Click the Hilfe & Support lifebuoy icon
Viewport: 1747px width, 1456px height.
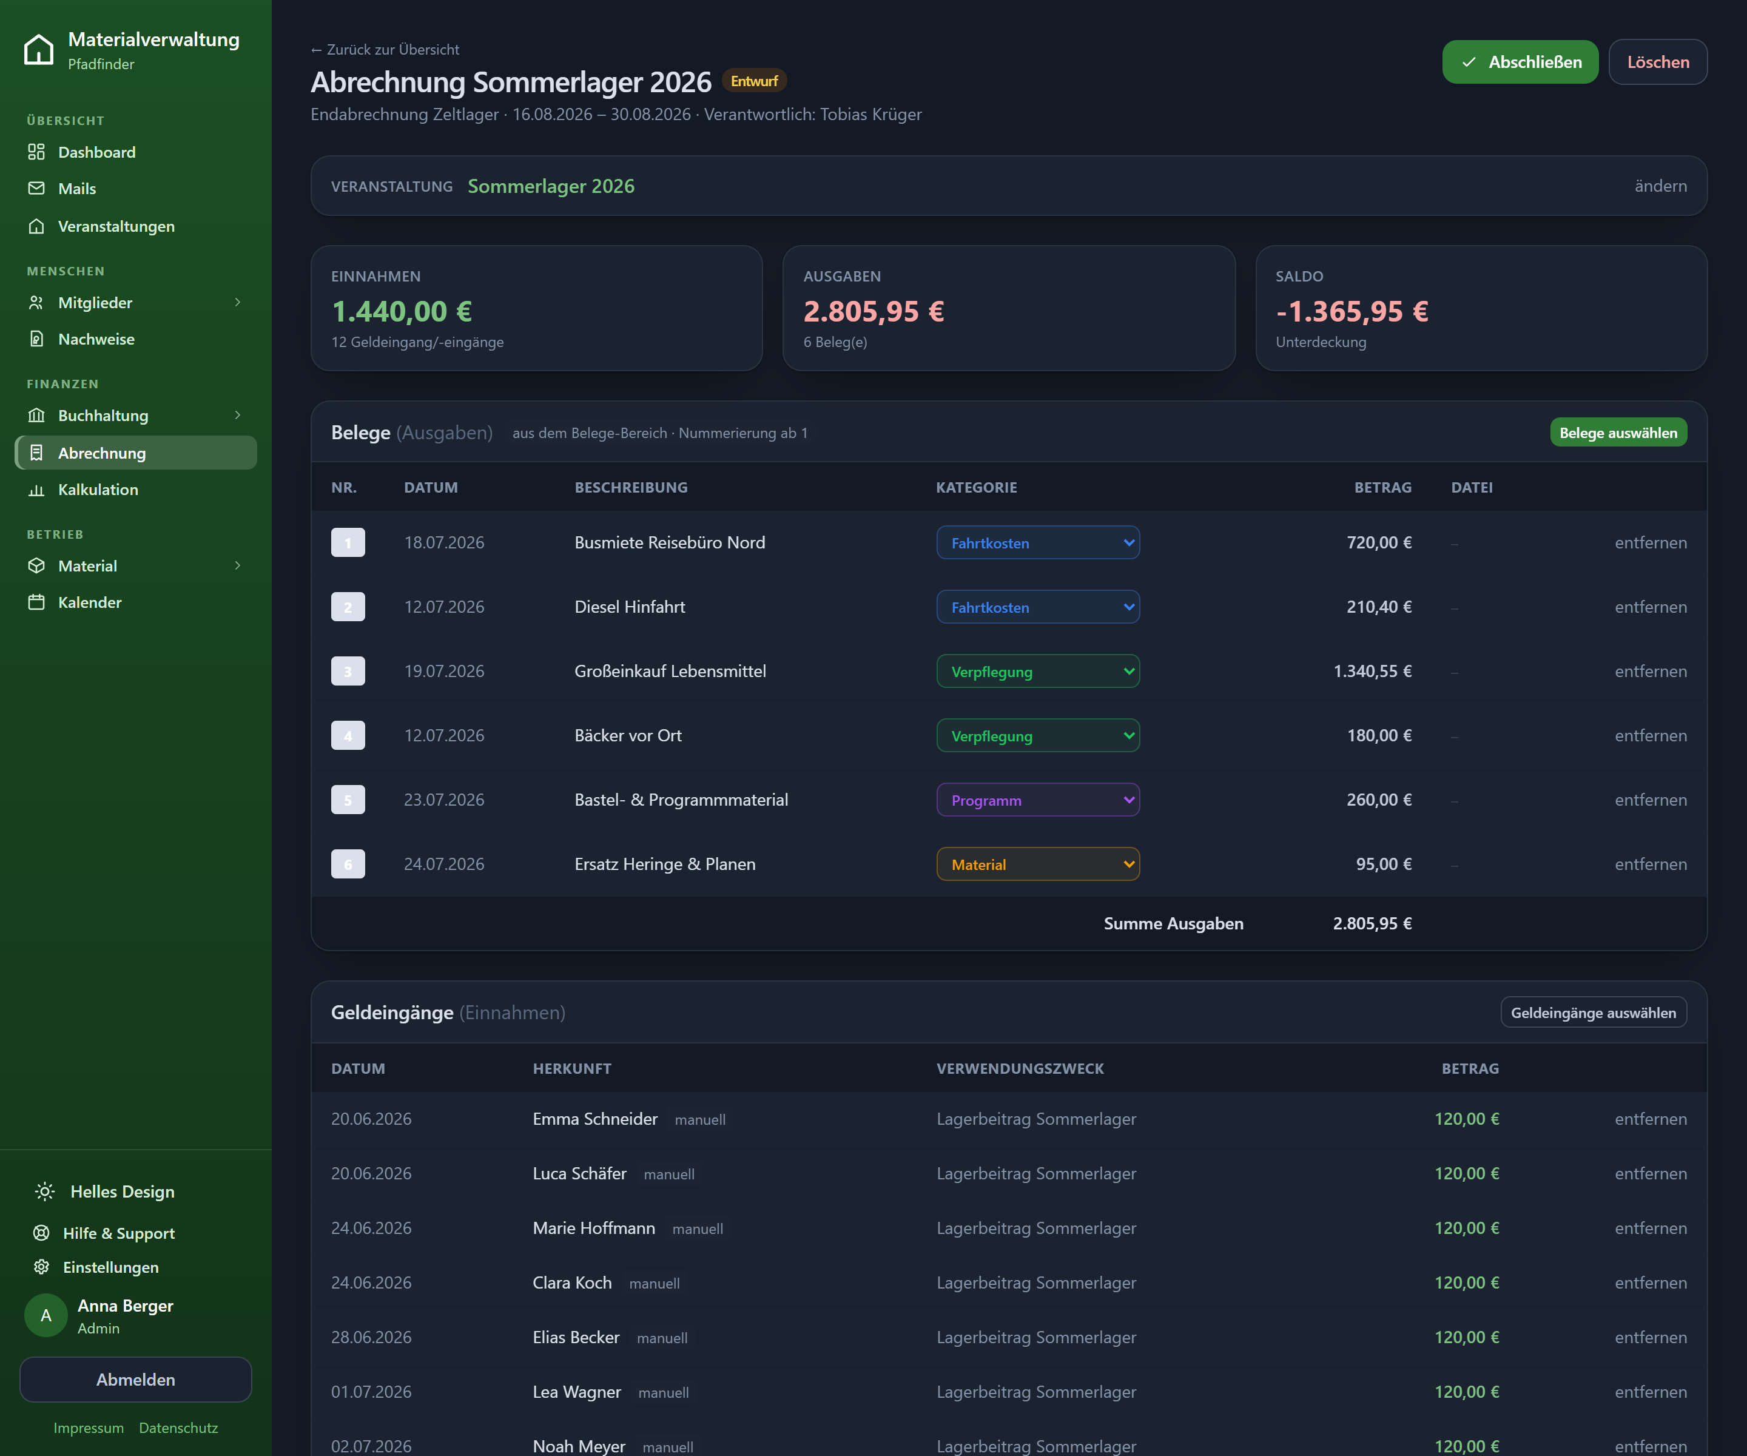(41, 1233)
